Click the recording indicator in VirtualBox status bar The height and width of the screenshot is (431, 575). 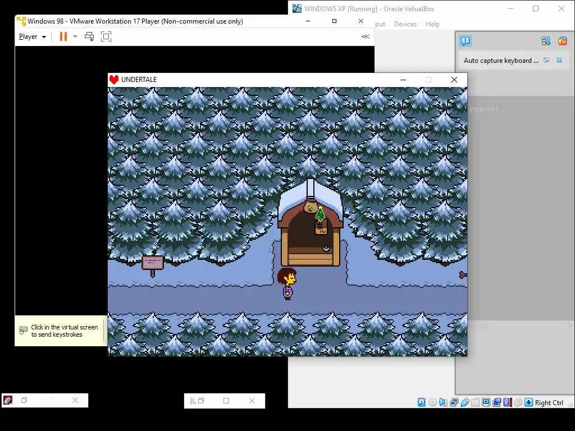496,402
